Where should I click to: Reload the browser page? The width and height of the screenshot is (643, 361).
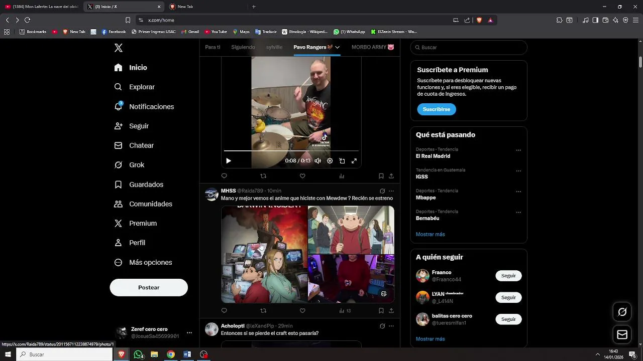pyautogui.click(x=27, y=20)
